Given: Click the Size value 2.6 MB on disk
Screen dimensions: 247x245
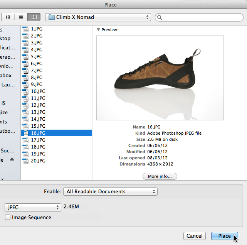Looking at the screenshot, I should [x=162, y=139].
